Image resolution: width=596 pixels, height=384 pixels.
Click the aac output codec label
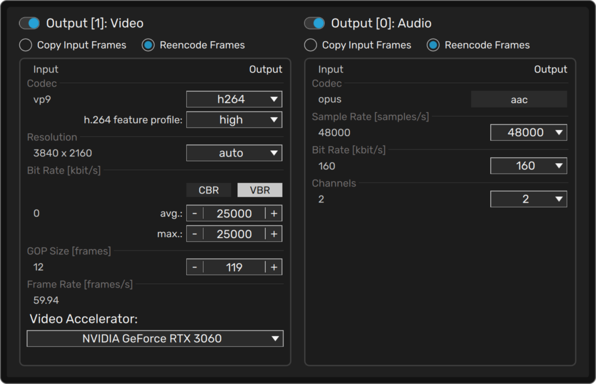pos(519,99)
